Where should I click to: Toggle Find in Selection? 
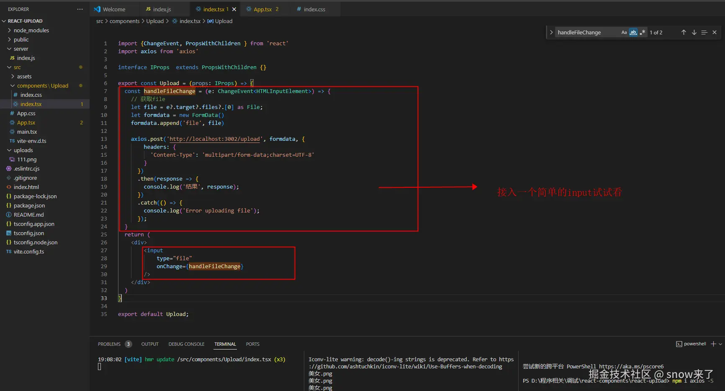pyautogui.click(x=704, y=32)
